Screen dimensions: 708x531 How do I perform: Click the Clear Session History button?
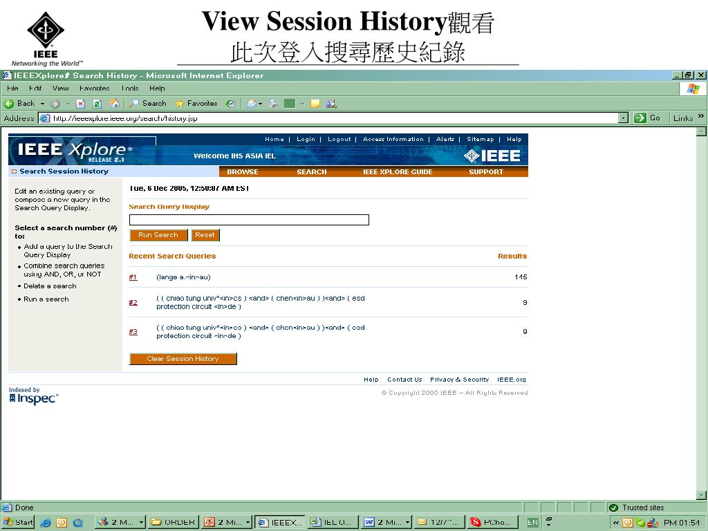point(183,359)
